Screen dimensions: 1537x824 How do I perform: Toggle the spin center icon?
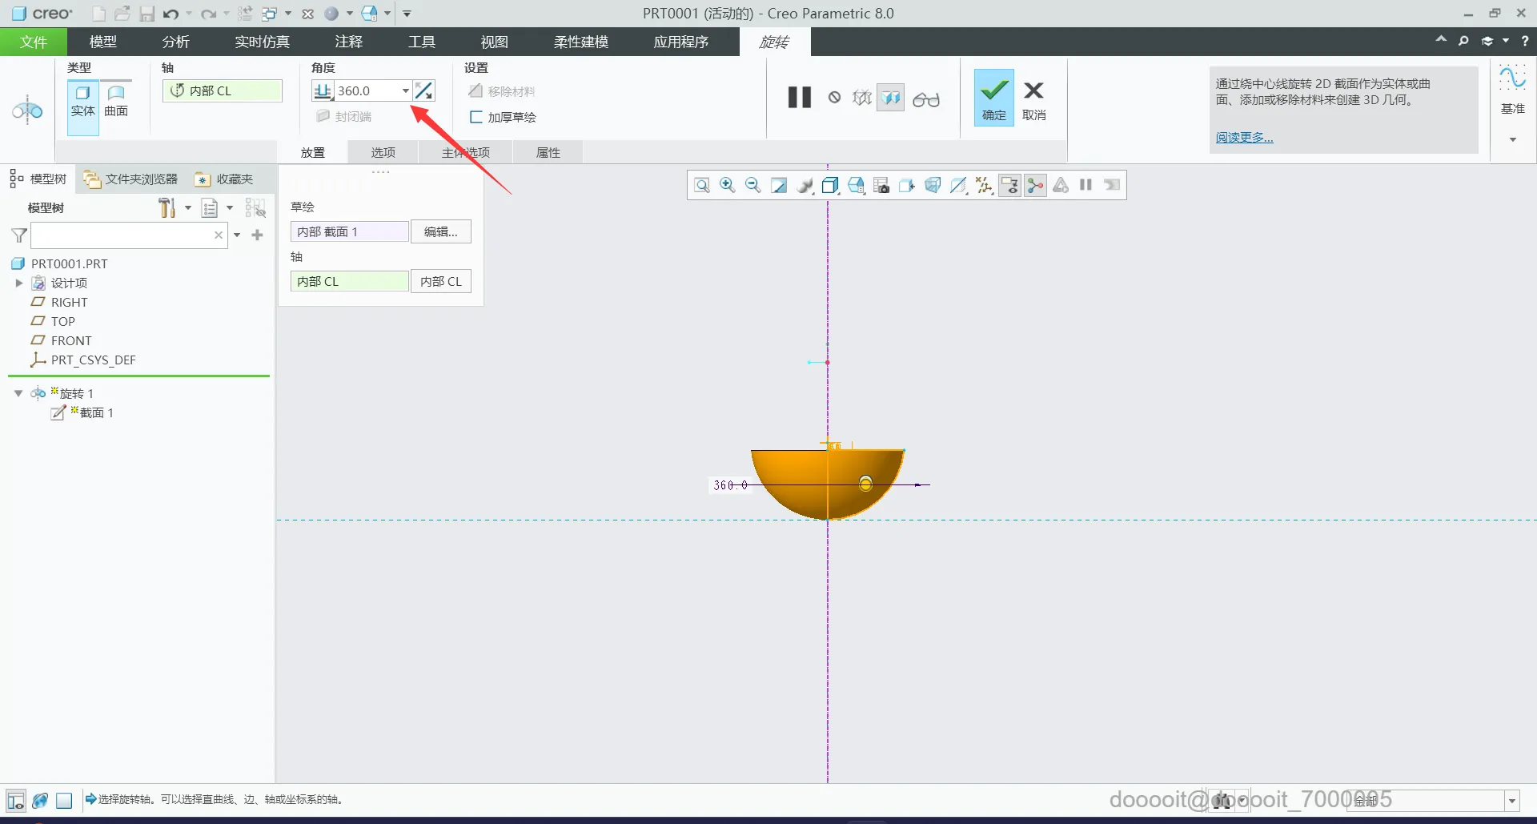tap(1035, 186)
